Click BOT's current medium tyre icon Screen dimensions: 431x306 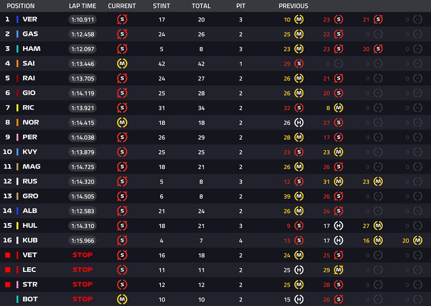[122, 299]
